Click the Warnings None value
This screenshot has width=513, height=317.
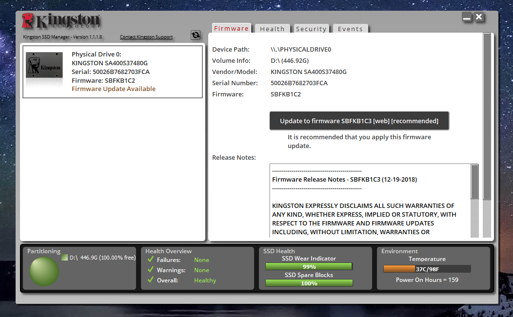[201, 270]
